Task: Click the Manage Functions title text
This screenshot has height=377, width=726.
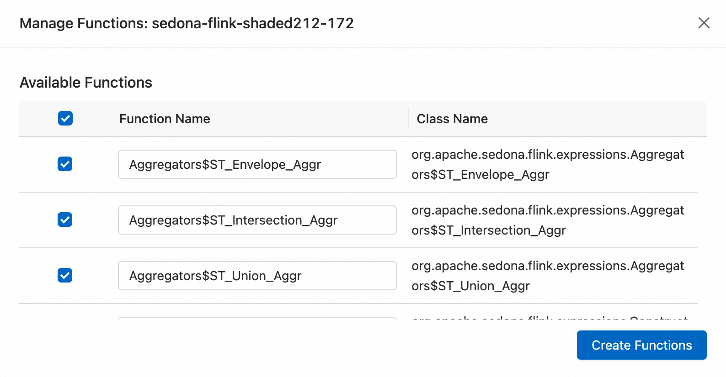Action: 83,23
